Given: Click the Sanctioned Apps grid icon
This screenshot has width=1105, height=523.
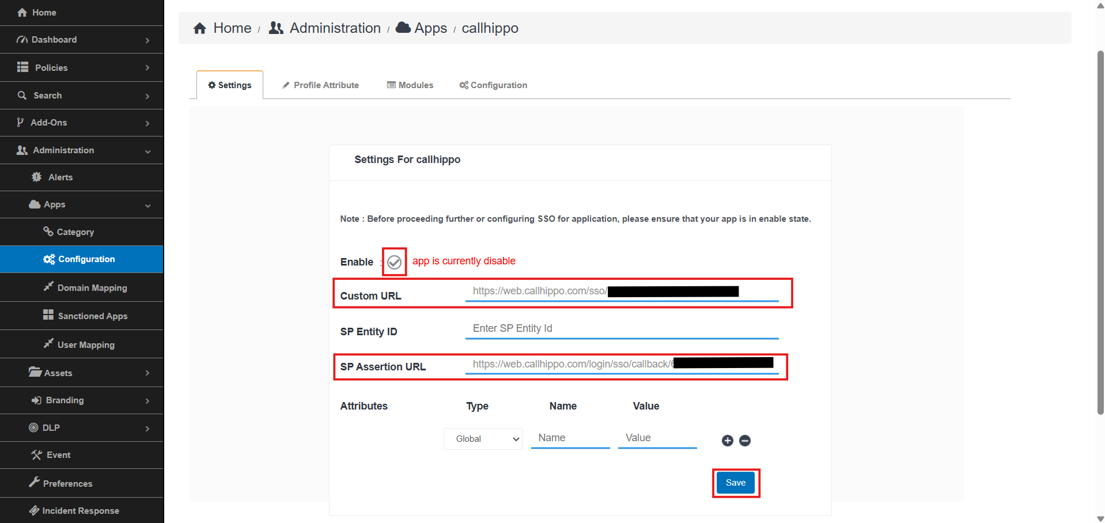Looking at the screenshot, I should coord(48,314).
